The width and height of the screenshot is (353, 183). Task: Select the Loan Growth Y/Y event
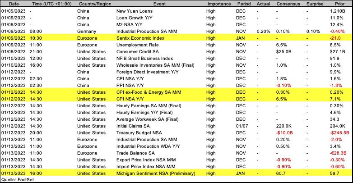click(x=135, y=18)
